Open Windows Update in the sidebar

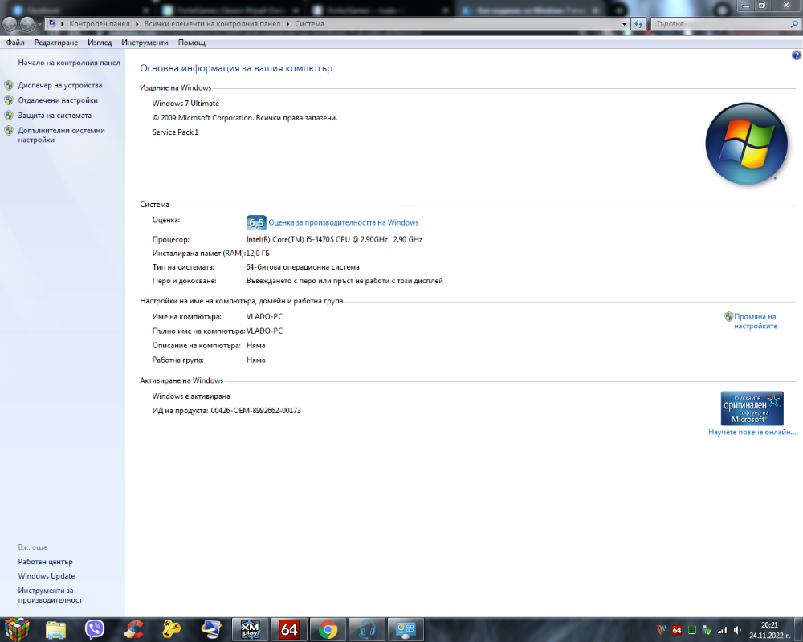click(46, 576)
